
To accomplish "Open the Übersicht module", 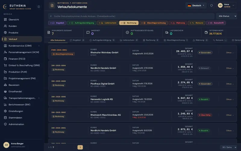I will 22,20.
